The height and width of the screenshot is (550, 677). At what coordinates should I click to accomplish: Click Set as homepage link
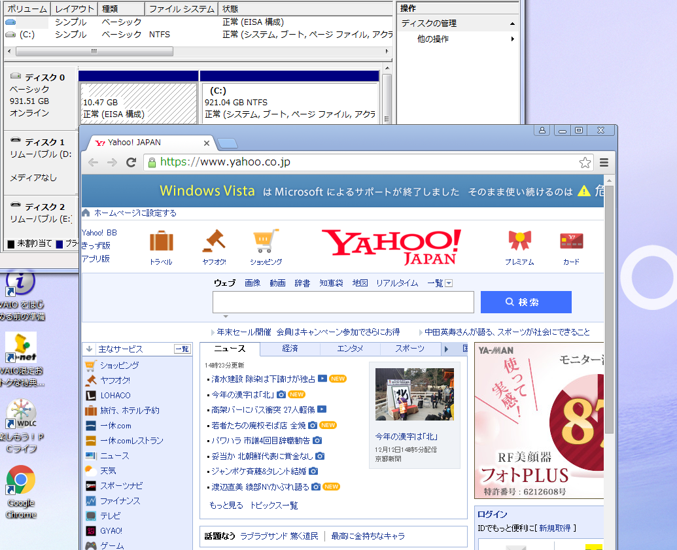(x=135, y=213)
